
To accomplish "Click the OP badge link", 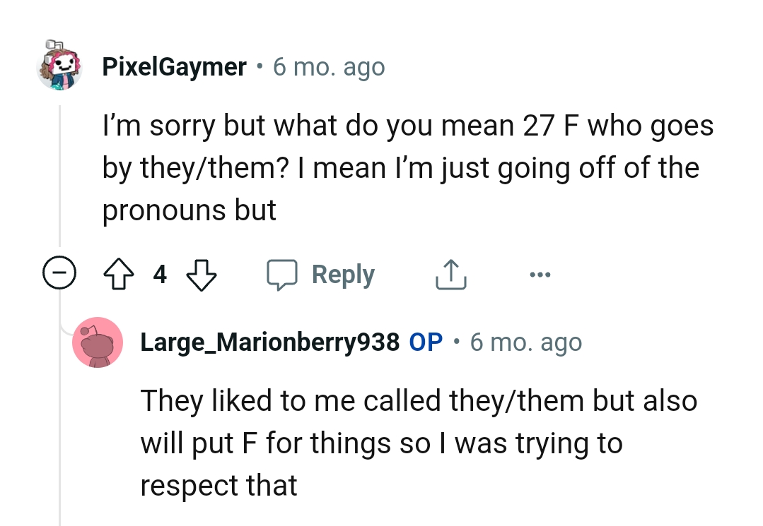I will pos(426,342).
